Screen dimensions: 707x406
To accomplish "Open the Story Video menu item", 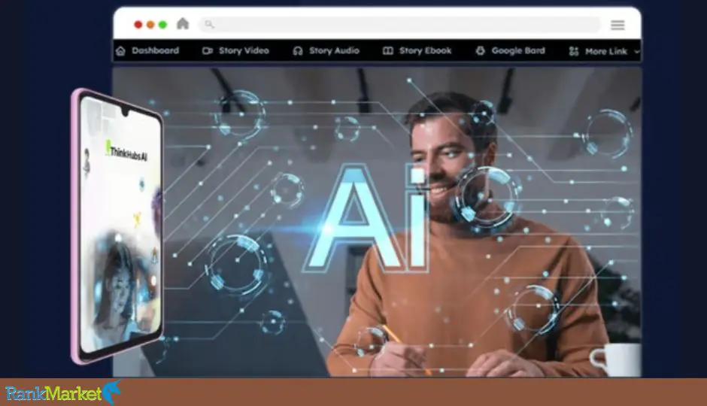I will click(x=236, y=51).
